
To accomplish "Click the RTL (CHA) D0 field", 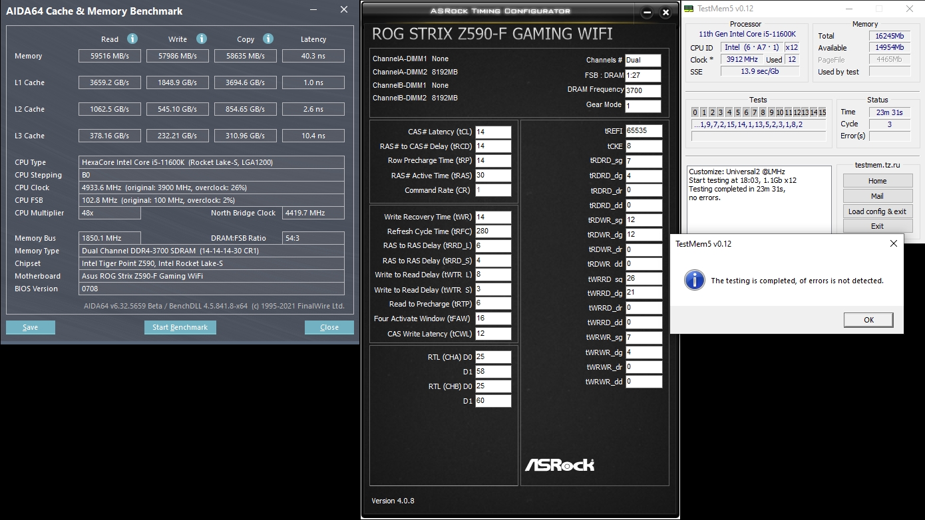I will click(x=493, y=357).
